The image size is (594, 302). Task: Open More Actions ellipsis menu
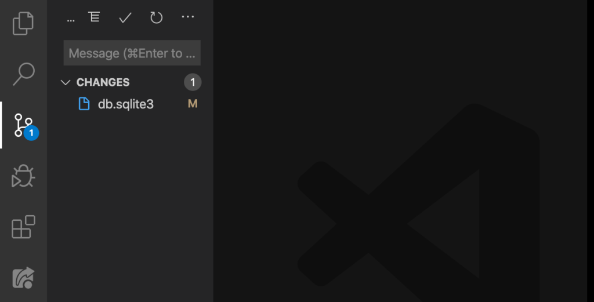click(188, 17)
